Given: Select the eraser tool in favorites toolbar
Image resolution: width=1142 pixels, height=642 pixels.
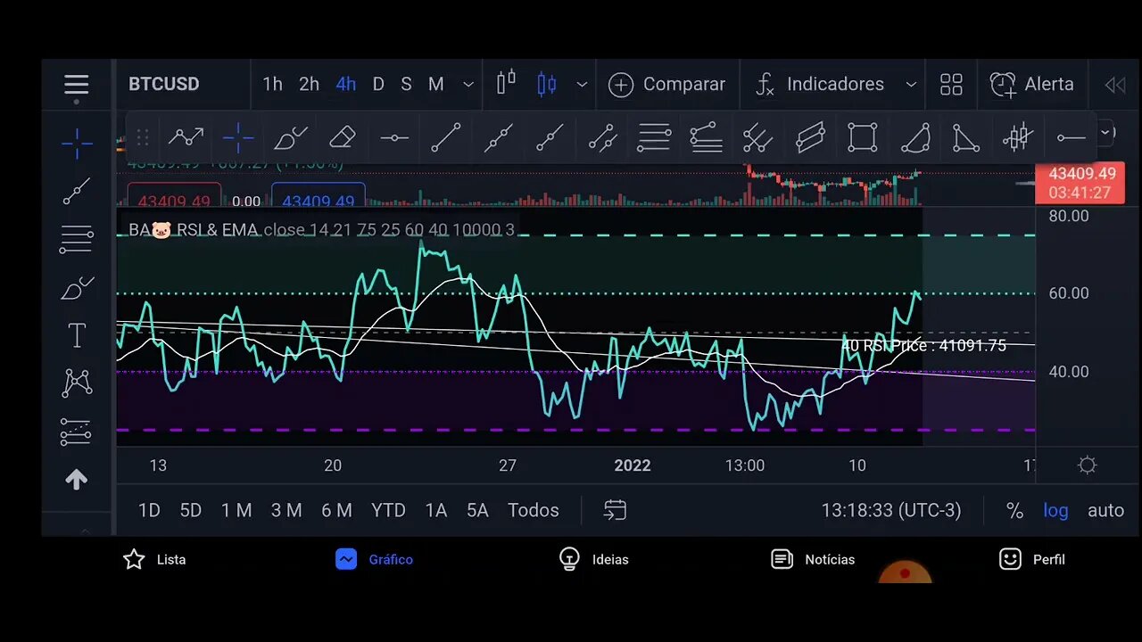Looking at the screenshot, I should [342, 137].
